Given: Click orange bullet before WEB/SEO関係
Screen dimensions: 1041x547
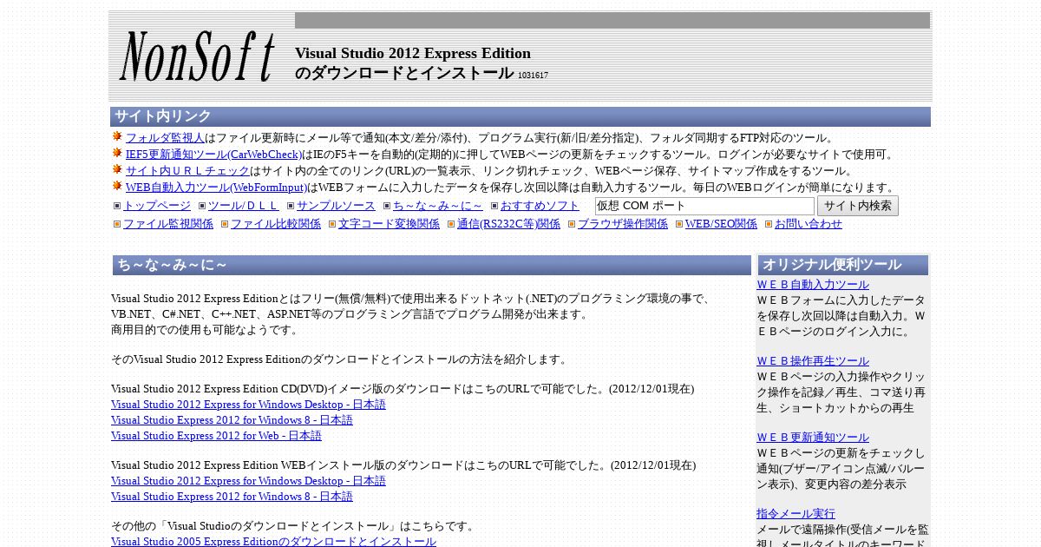Looking at the screenshot, I should [x=679, y=224].
